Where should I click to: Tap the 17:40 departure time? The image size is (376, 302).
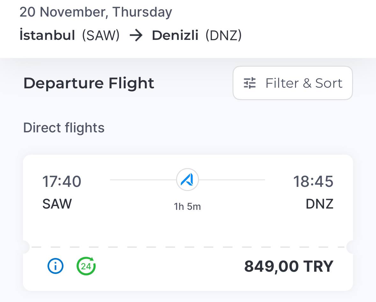click(x=62, y=181)
